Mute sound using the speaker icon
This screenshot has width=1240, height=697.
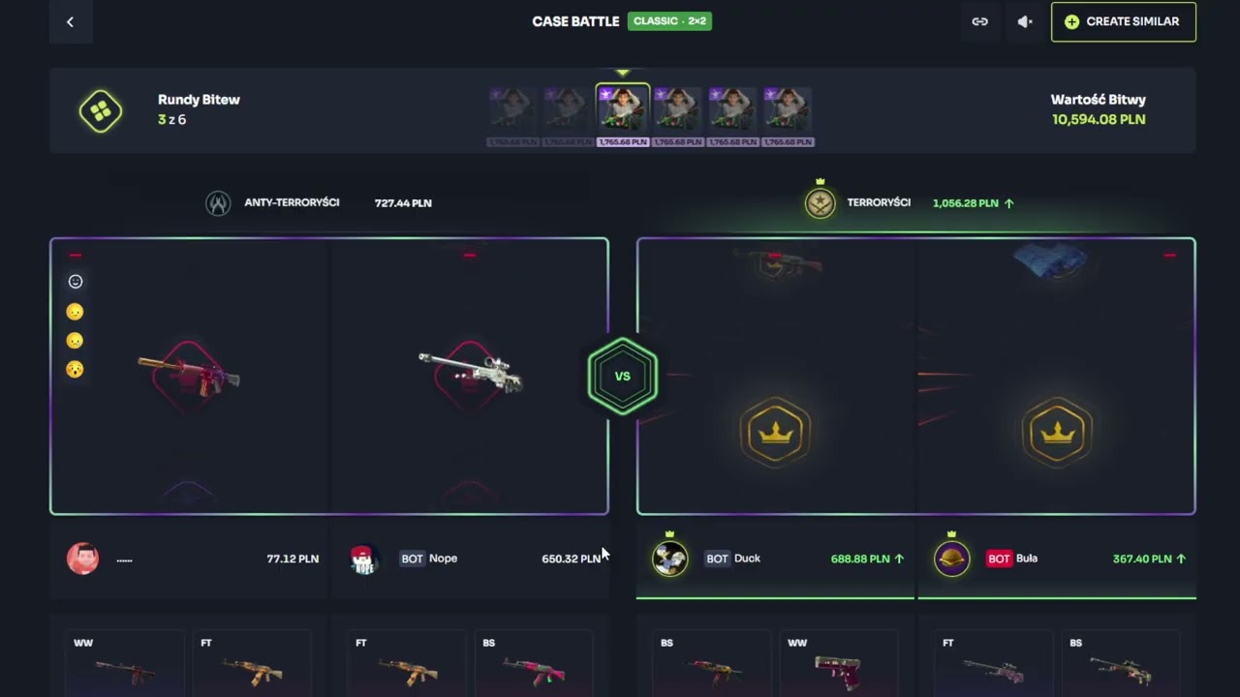pyautogui.click(x=1025, y=21)
